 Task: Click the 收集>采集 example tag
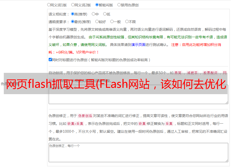(x=75, y=124)
